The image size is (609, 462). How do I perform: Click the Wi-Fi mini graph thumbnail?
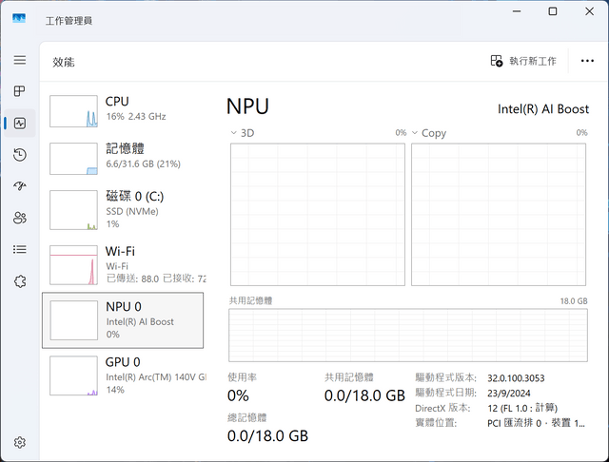tap(74, 265)
